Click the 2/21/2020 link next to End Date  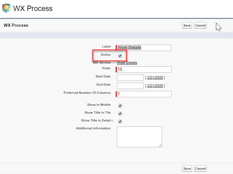[155, 86]
